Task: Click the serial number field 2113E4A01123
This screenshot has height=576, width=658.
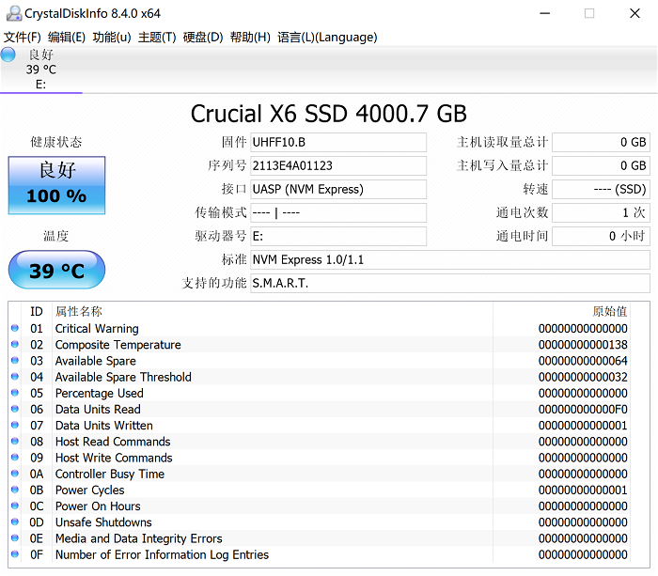Action: coord(338,166)
